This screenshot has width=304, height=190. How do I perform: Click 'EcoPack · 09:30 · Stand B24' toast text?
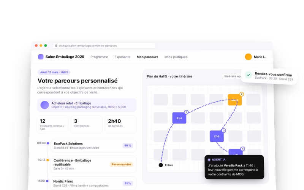coord(274,78)
